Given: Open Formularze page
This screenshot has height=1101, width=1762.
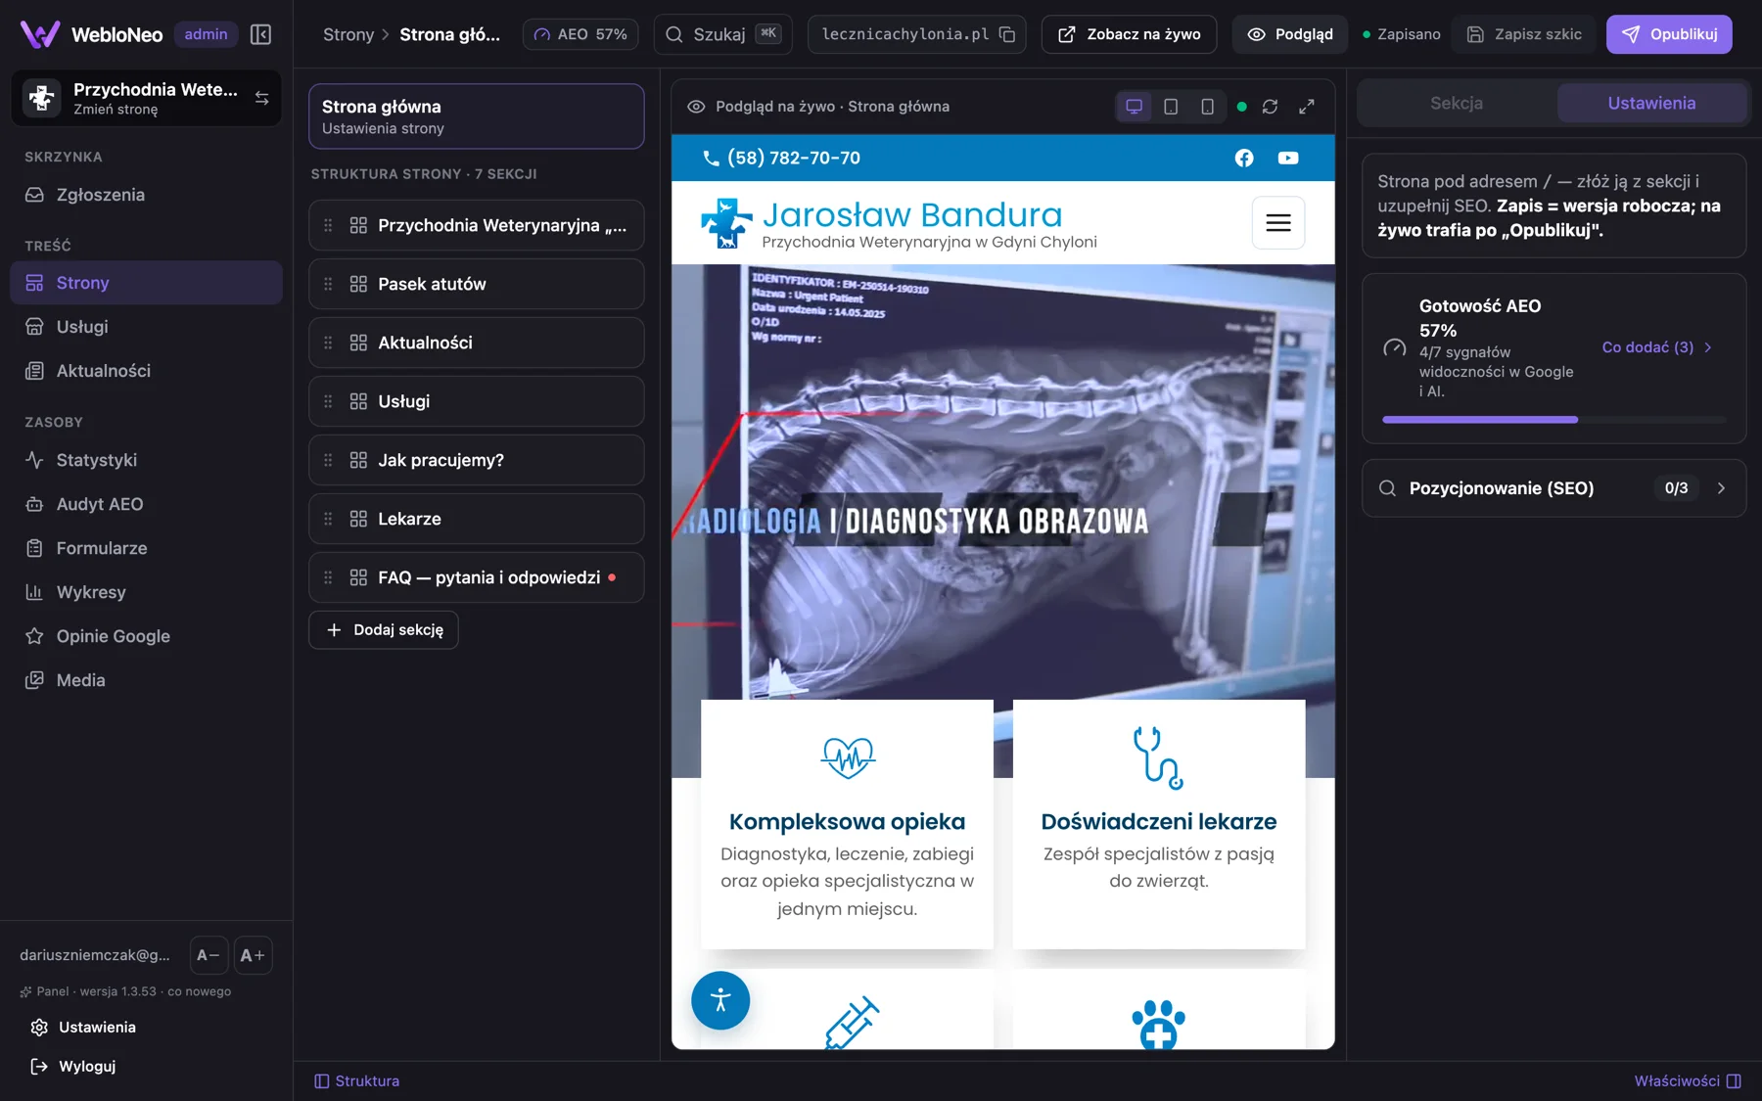Looking at the screenshot, I should (147, 548).
